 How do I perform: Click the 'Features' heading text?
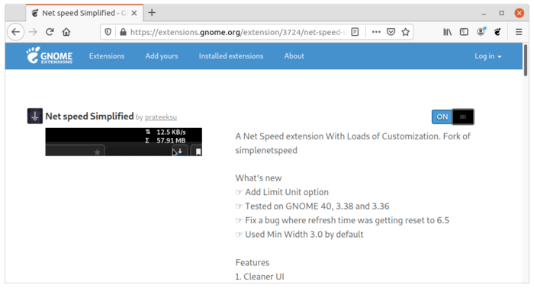[x=253, y=263]
